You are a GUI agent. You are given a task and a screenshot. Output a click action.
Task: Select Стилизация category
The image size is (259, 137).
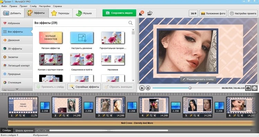point(17,82)
